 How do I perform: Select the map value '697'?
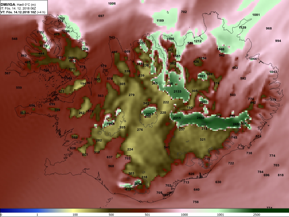click(101, 16)
